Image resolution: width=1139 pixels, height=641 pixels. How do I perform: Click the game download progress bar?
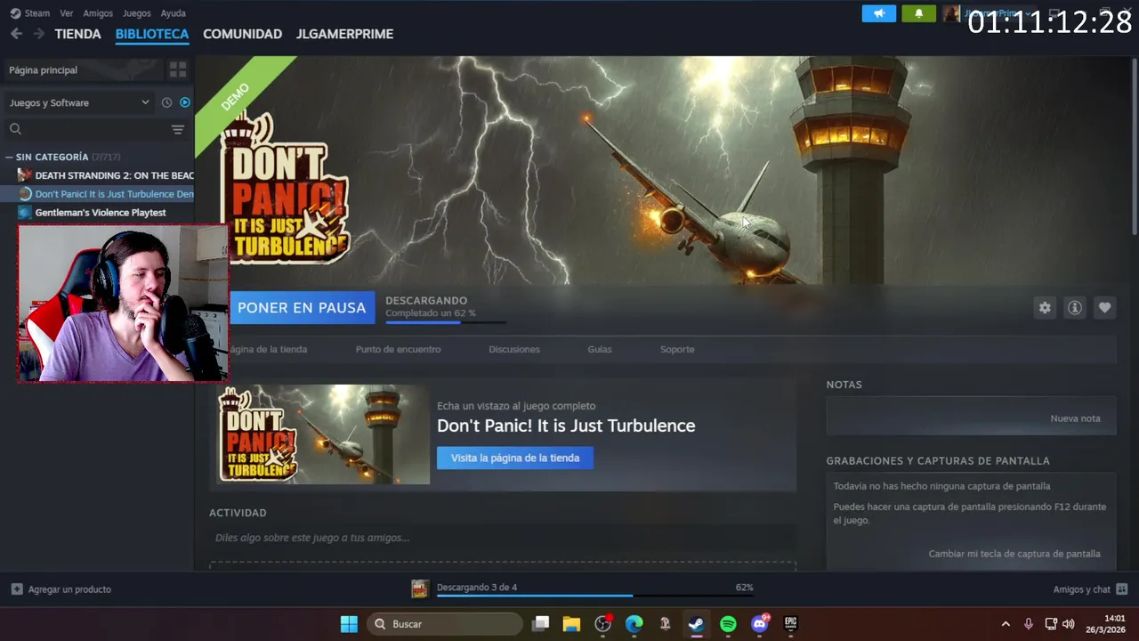[x=446, y=321]
